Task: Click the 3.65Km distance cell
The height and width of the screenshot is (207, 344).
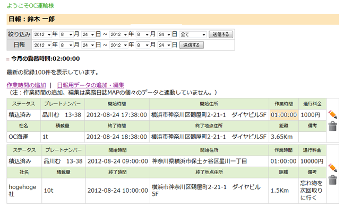Action: [x=283, y=137]
